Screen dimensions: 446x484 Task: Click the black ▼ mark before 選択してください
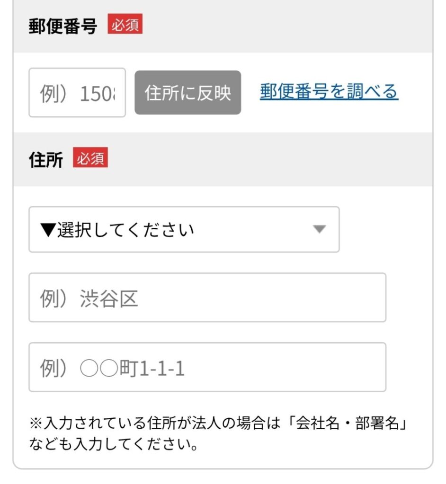point(49,230)
